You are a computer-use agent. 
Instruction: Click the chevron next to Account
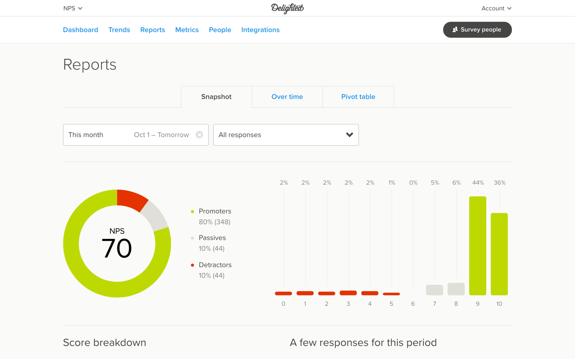pos(510,8)
